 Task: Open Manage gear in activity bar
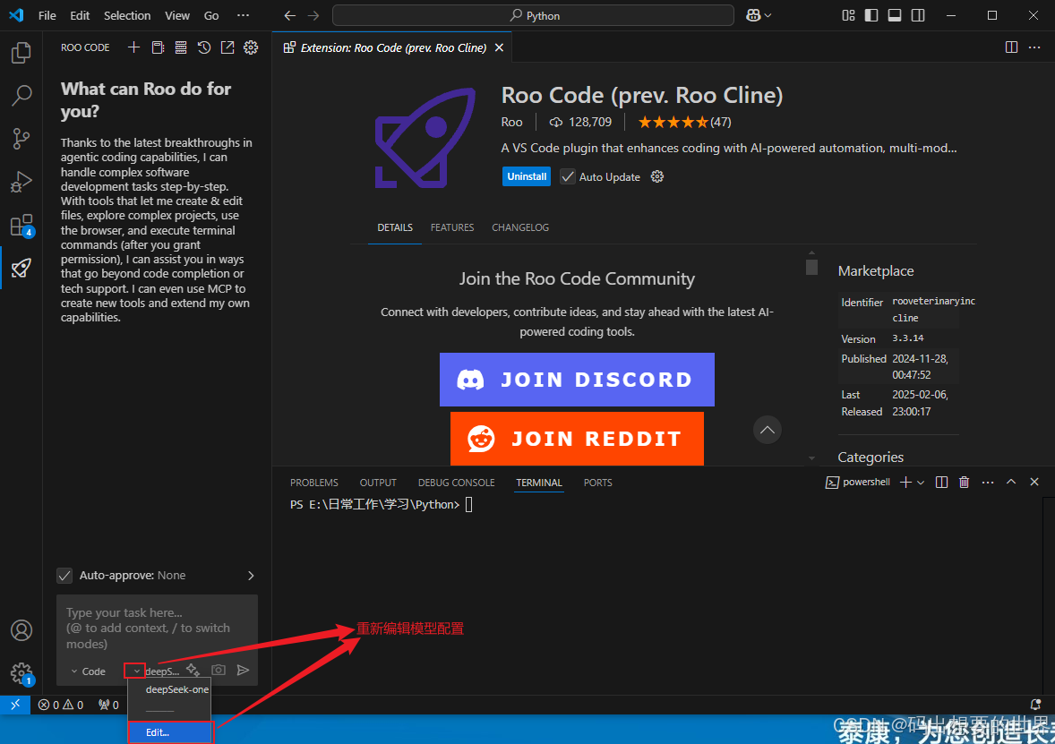coord(21,672)
